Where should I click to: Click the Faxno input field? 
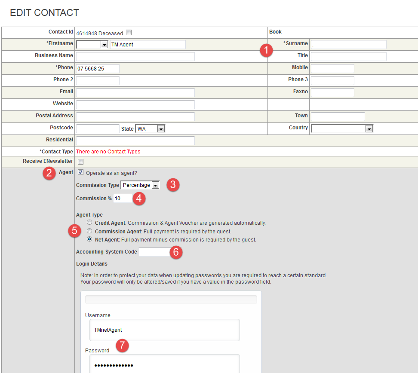[333, 92]
